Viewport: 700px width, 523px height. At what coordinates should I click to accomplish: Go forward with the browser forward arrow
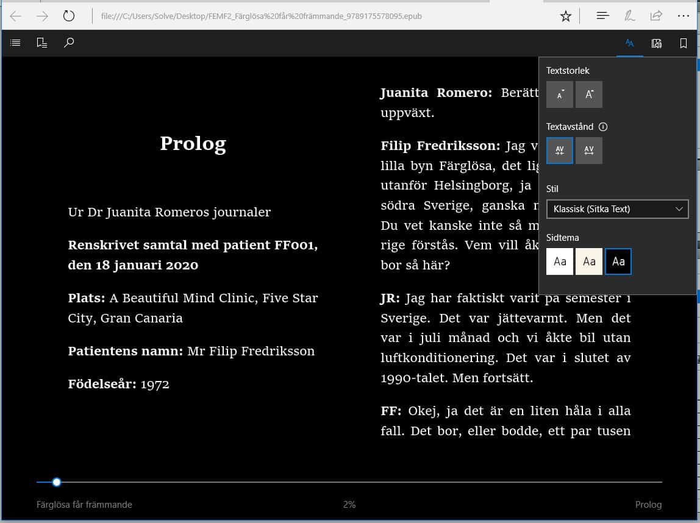point(43,16)
